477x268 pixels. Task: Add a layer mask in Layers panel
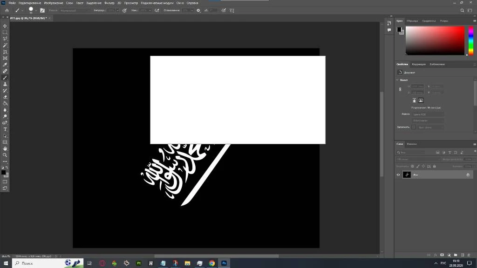pyautogui.click(x=442, y=255)
